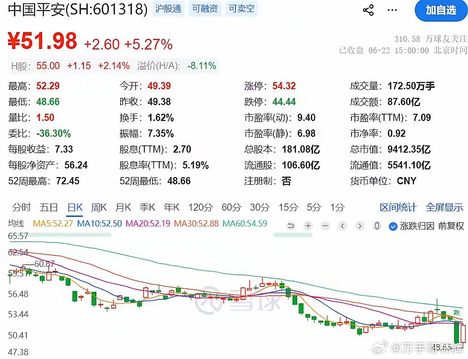Switch to the 15分 chart tab
Viewport: 468px width, 359px height.
tap(288, 207)
